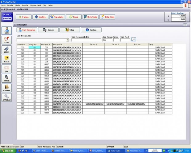Click the Cari Hesap Adı Bul field
The image size is (191, 153).
tap(86, 40)
